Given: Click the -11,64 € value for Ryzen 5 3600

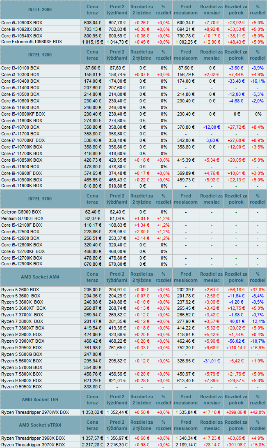Looking at the screenshot, I should [x=236, y=296].
